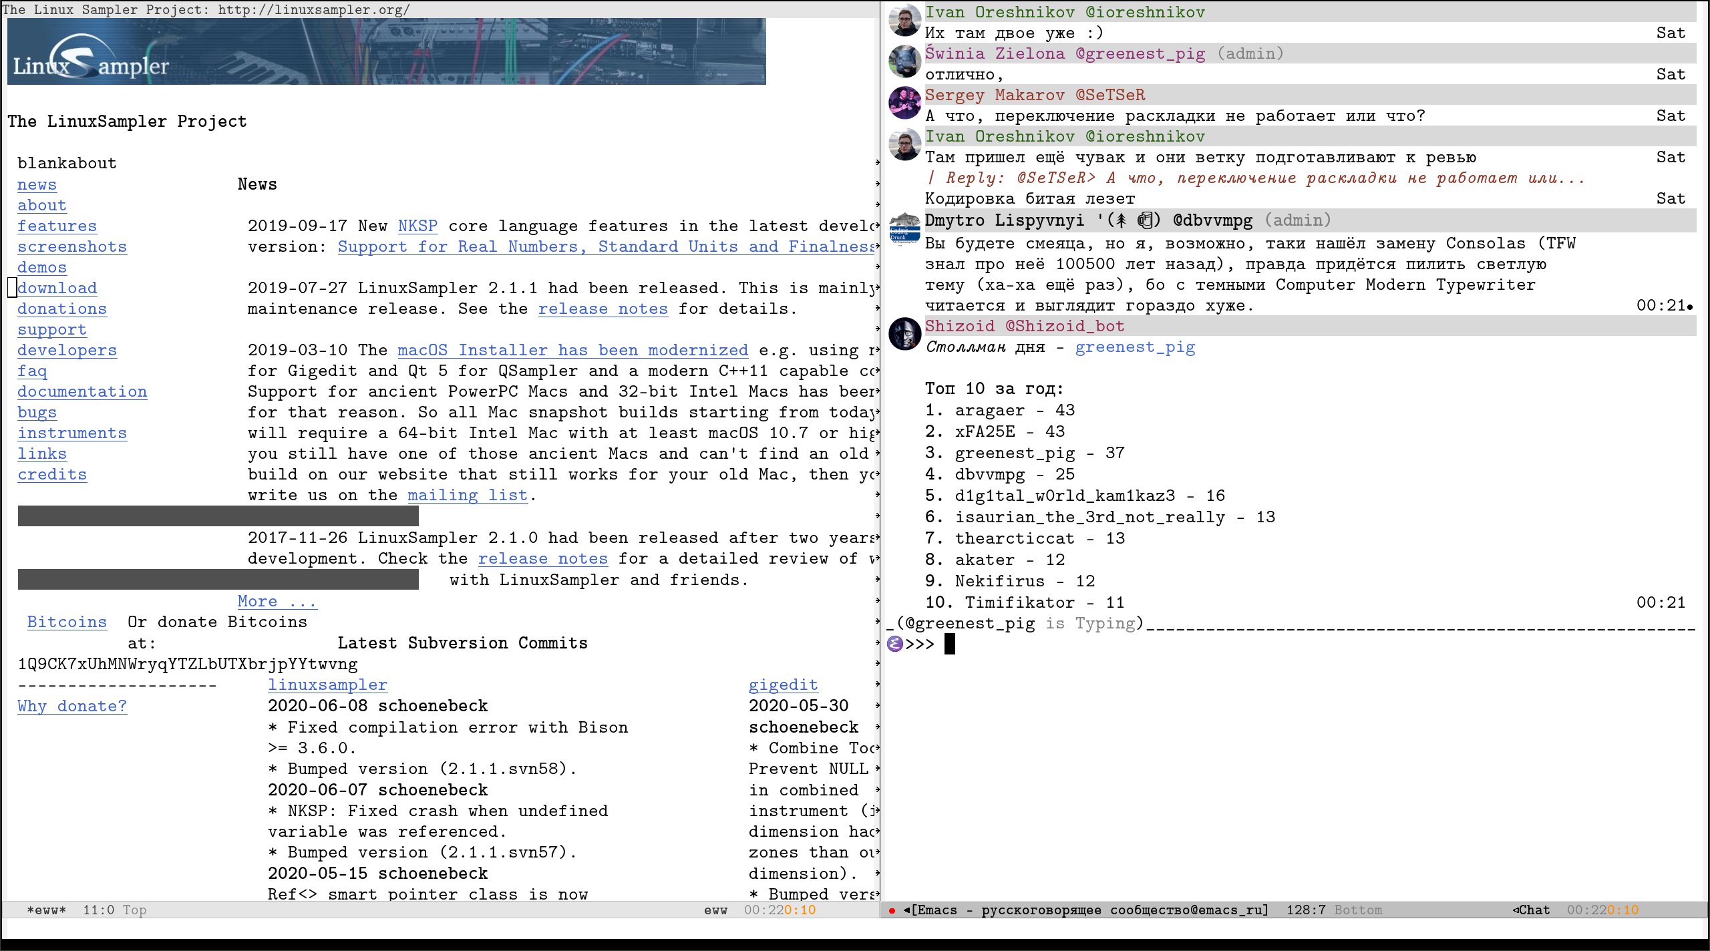Open the faq link
1710x951 pixels.
32,371
